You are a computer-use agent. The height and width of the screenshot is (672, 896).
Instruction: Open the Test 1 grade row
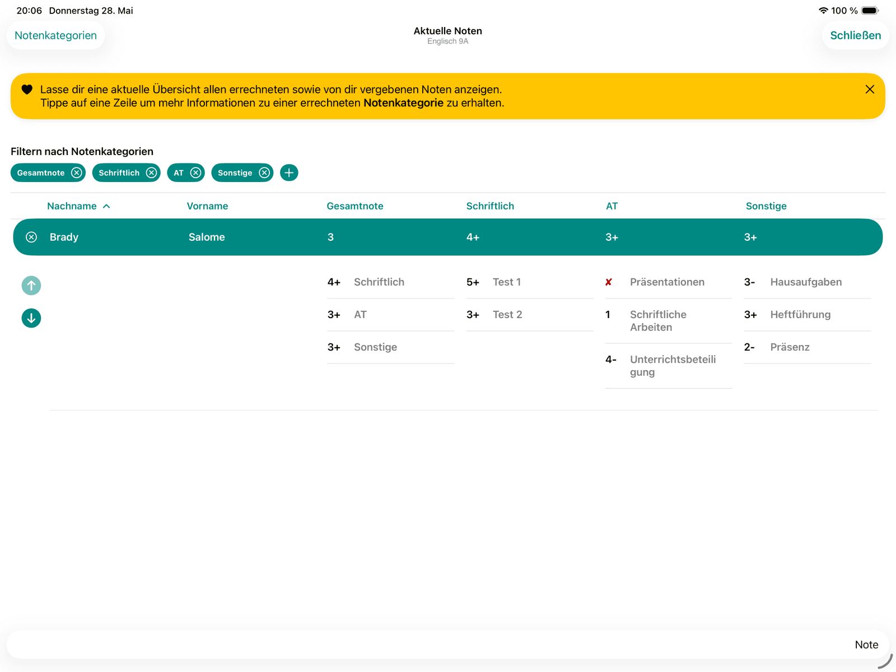[529, 282]
